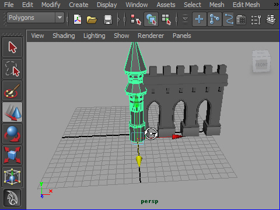Open the Edit Mesh menu

tap(246, 5)
